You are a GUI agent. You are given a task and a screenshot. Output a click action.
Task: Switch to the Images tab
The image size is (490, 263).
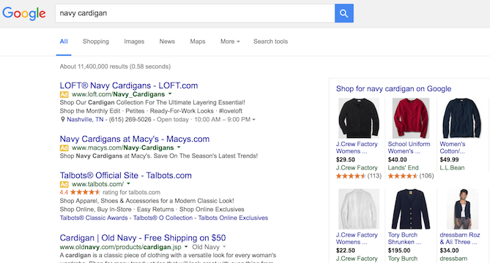134,42
